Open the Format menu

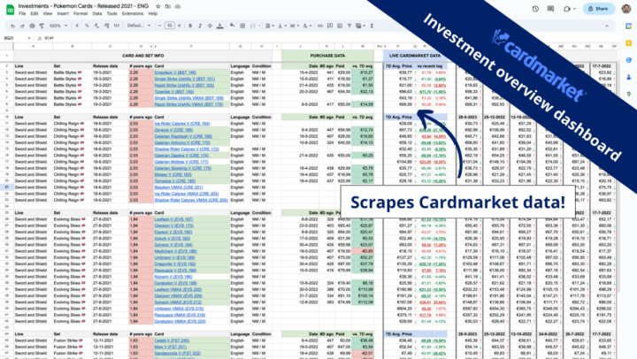(x=81, y=13)
